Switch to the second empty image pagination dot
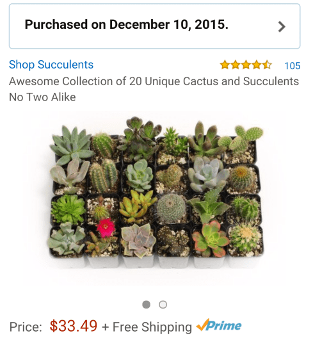This screenshot has height=347, width=313. 163,305
